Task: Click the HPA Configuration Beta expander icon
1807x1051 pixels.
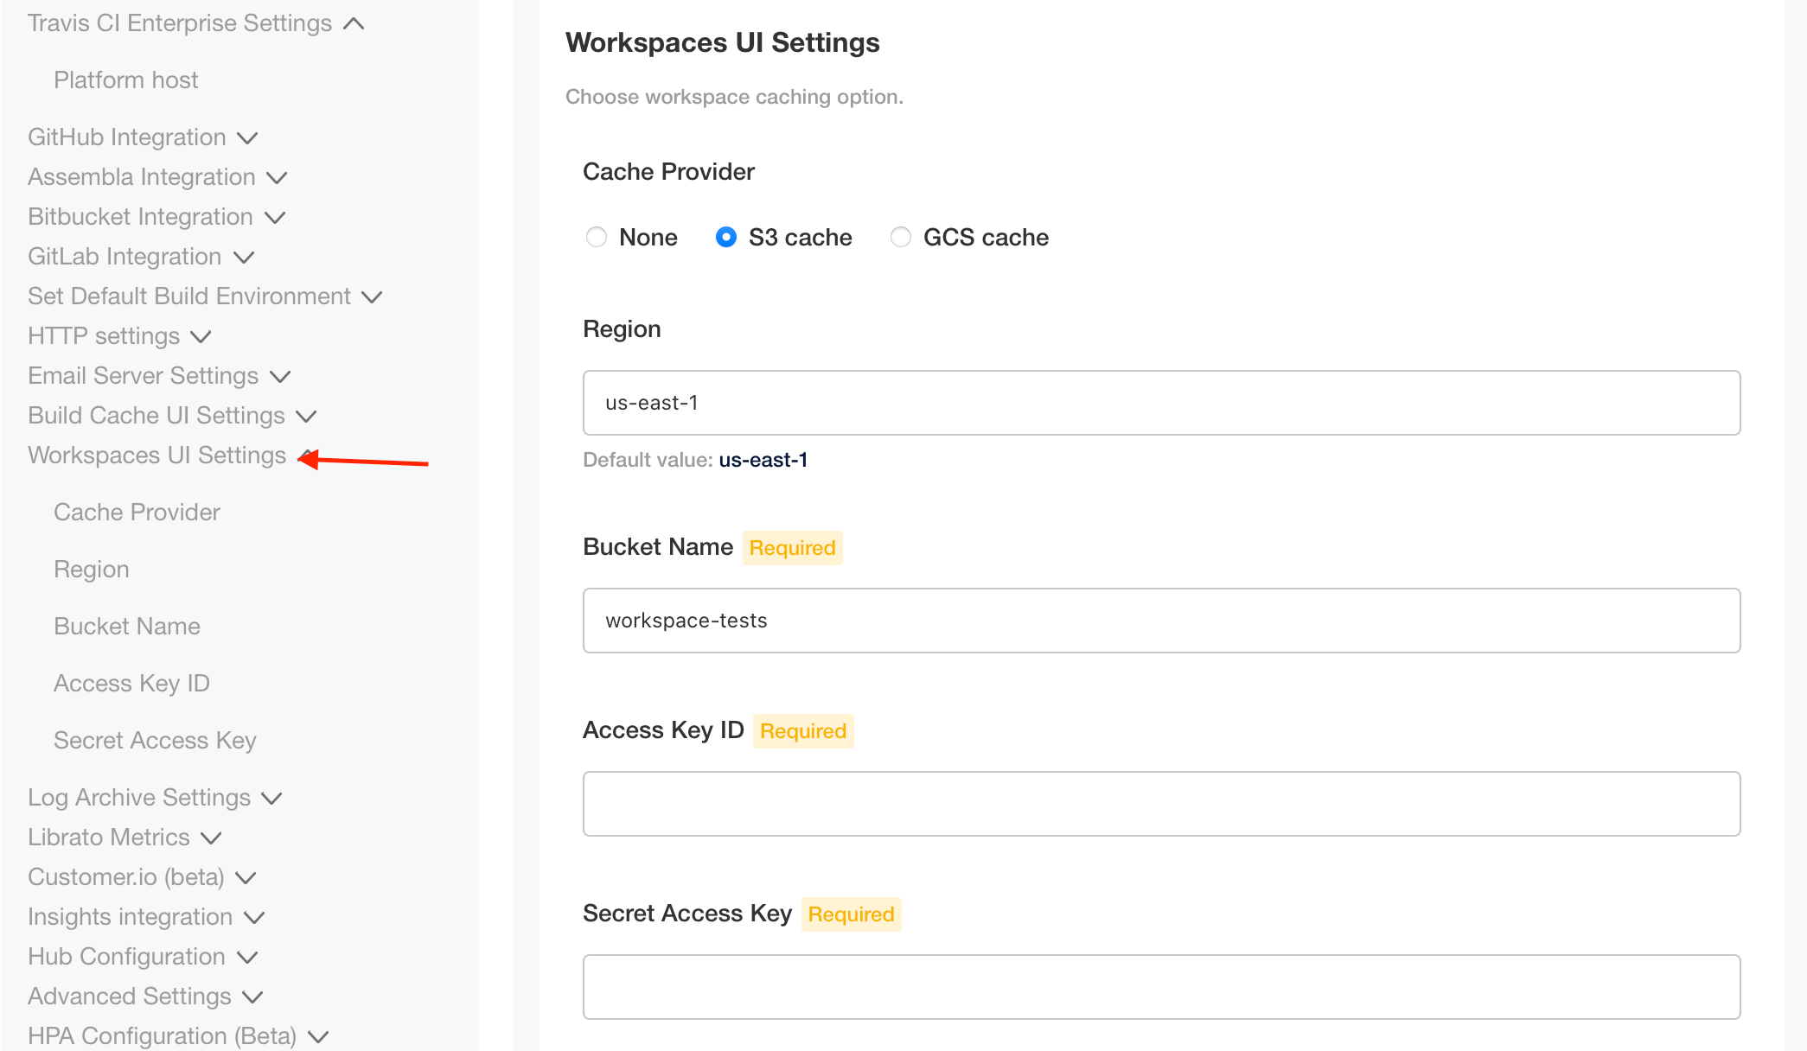Action: tap(325, 1036)
